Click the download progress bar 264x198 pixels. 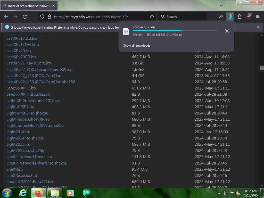point(175,31)
